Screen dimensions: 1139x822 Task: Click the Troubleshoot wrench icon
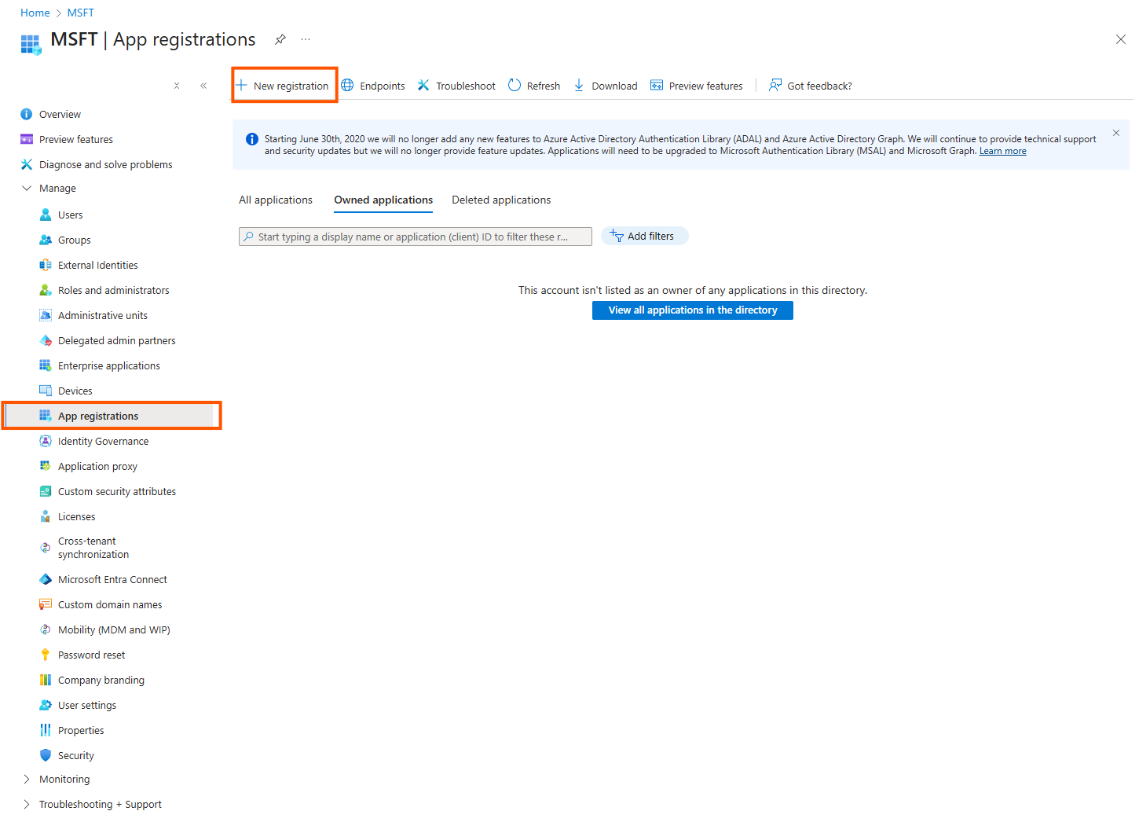point(423,86)
